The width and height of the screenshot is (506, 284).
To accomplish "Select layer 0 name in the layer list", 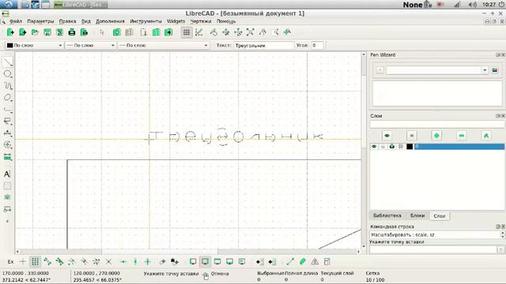I will pos(459,147).
